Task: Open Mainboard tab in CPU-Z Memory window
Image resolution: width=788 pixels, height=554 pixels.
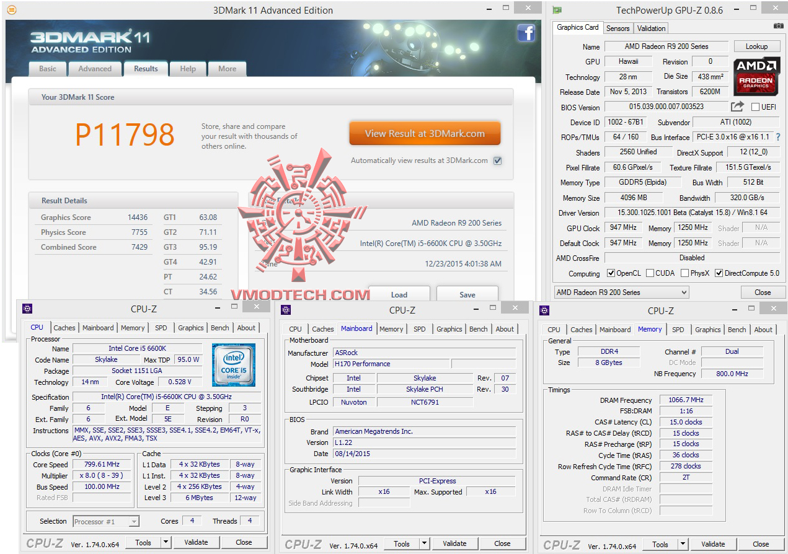Action: coord(615,330)
